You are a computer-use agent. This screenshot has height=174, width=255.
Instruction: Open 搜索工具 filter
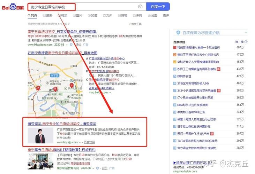[135, 24]
